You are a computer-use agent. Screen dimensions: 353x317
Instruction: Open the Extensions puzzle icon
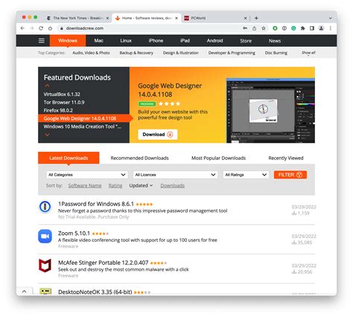click(302, 28)
